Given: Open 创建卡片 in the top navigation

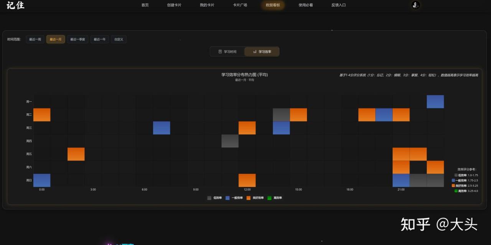Looking at the screenshot, I should pos(174,5).
